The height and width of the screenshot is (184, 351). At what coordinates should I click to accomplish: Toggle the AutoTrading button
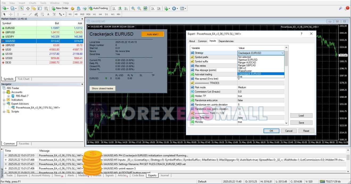pos(98,8)
